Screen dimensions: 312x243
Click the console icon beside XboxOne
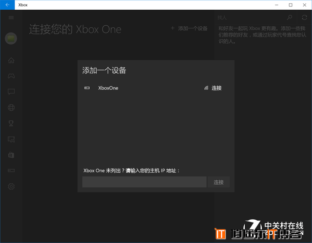point(87,87)
